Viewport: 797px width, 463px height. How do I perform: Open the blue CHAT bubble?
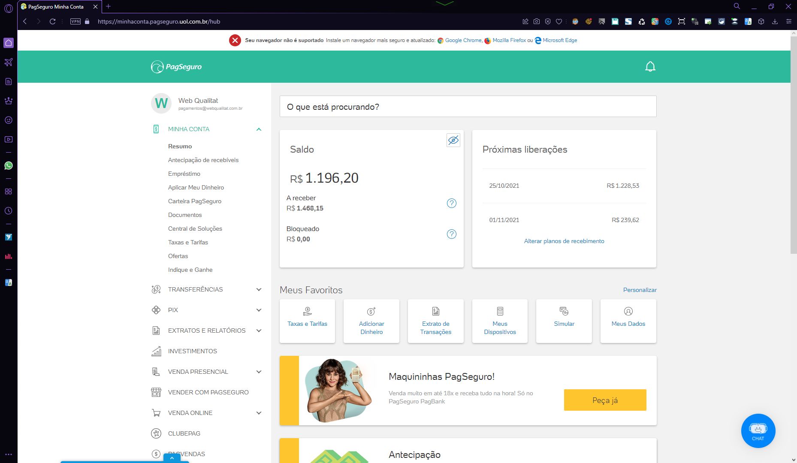click(x=758, y=431)
